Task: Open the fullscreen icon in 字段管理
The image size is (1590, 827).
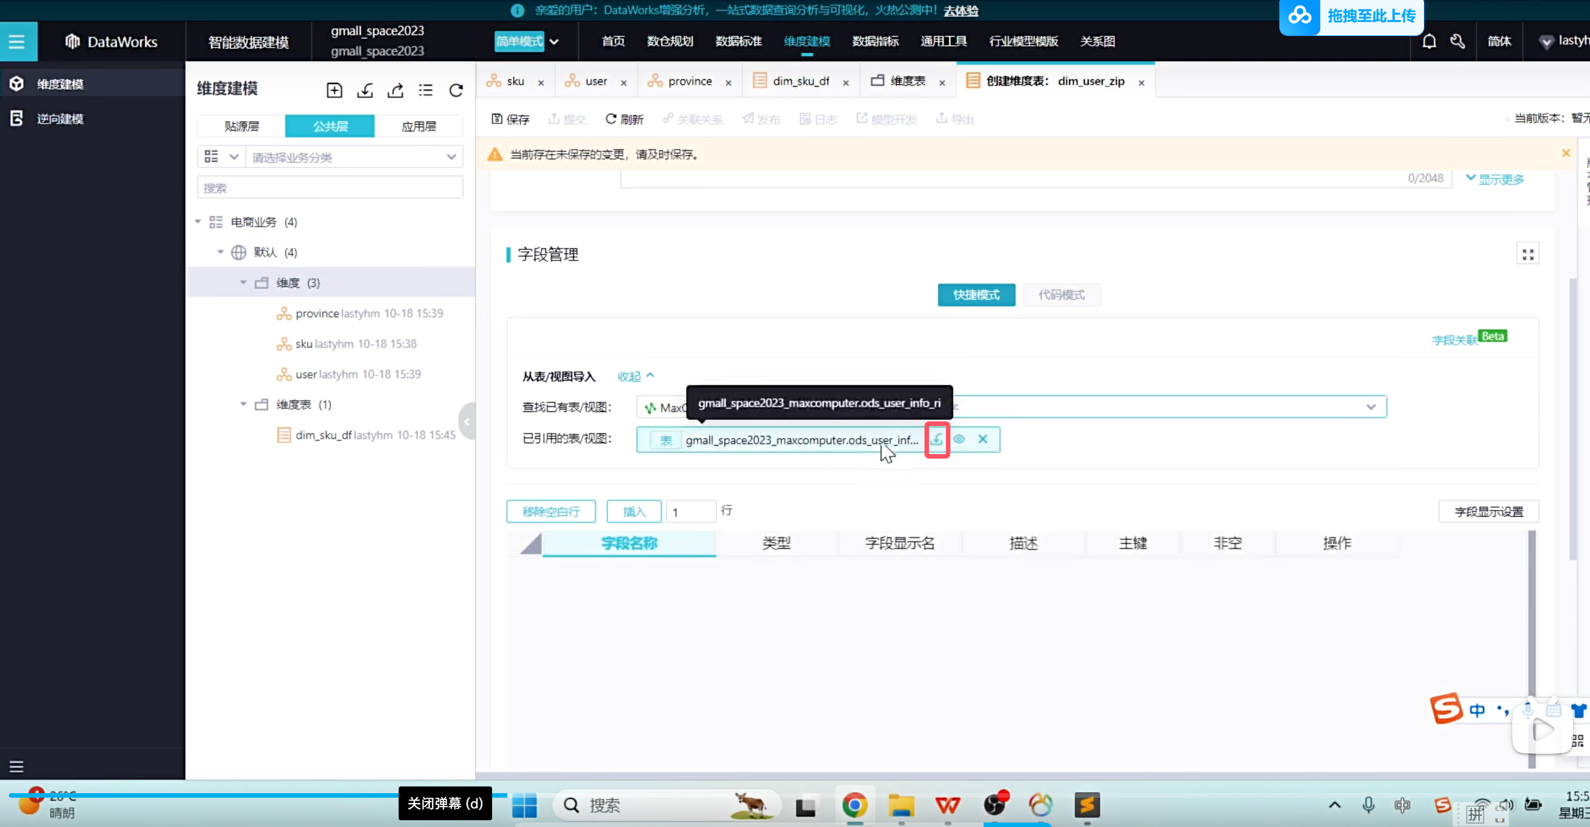Action: pos(1527,254)
